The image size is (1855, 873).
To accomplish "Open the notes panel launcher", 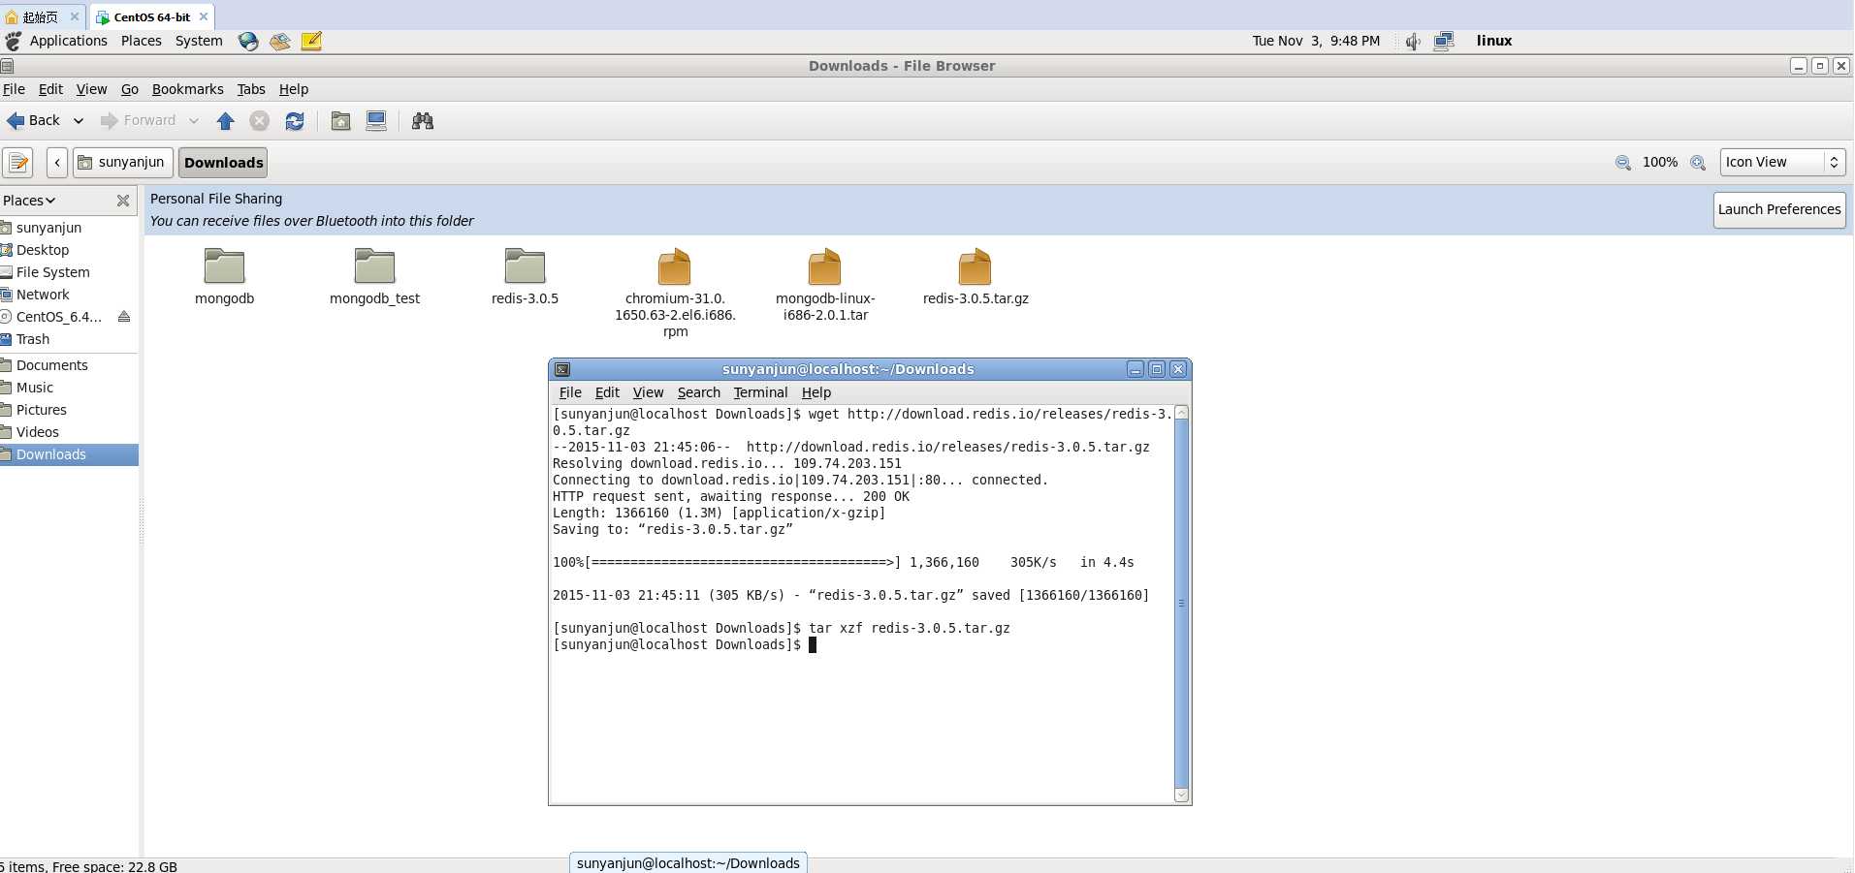I will (x=311, y=41).
